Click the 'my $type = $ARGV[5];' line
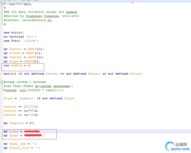Image resolution: width=191 pixels, height=153 pixels. [22, 61]
